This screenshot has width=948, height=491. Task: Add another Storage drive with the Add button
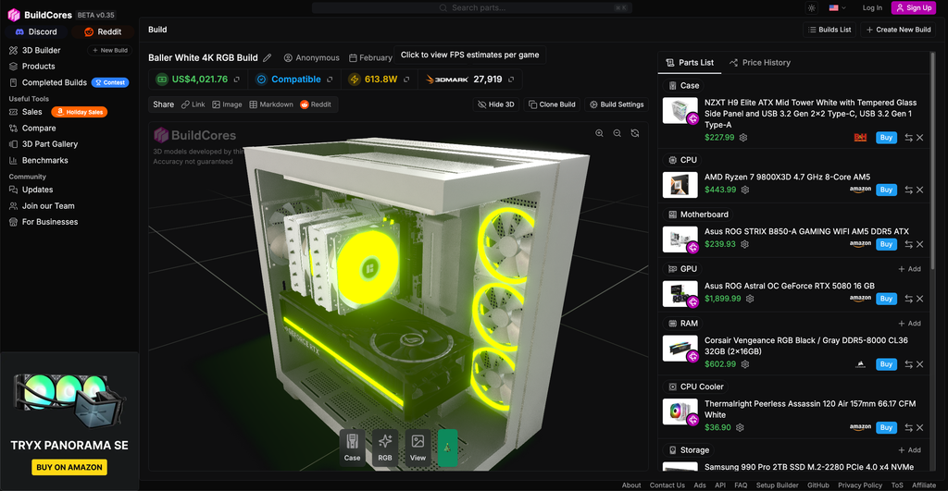909,450
